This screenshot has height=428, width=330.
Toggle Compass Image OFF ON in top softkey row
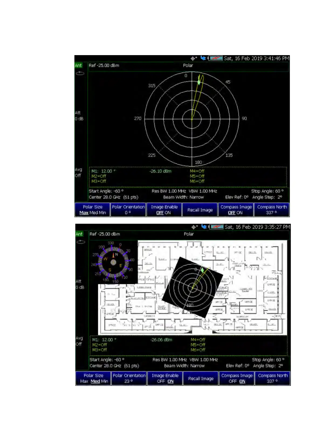click(x=236, y=210)
